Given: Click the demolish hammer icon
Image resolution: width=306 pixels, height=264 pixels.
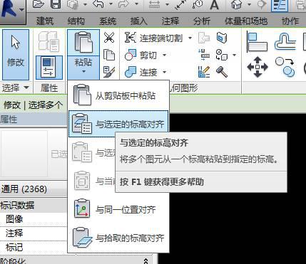Looking at the screenshot, I should click(222, 72).
